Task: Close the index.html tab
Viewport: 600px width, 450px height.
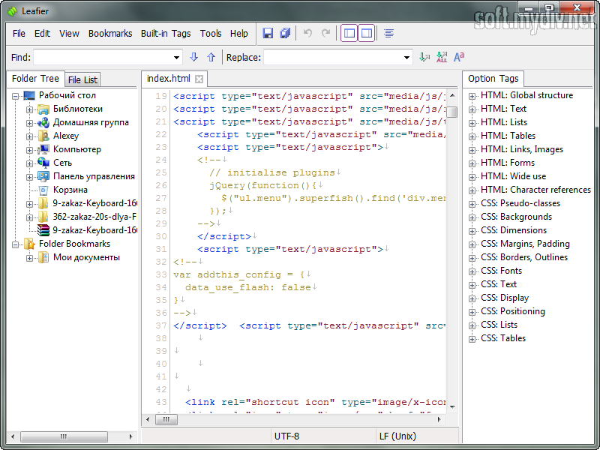Action: pyautogui.click(x=199, y=79)
